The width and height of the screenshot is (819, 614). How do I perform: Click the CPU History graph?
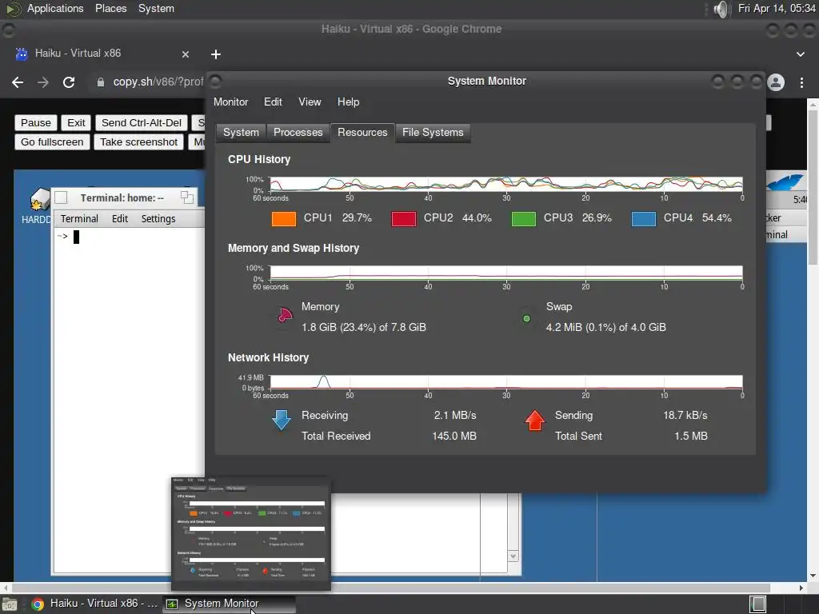pos(505,185)
